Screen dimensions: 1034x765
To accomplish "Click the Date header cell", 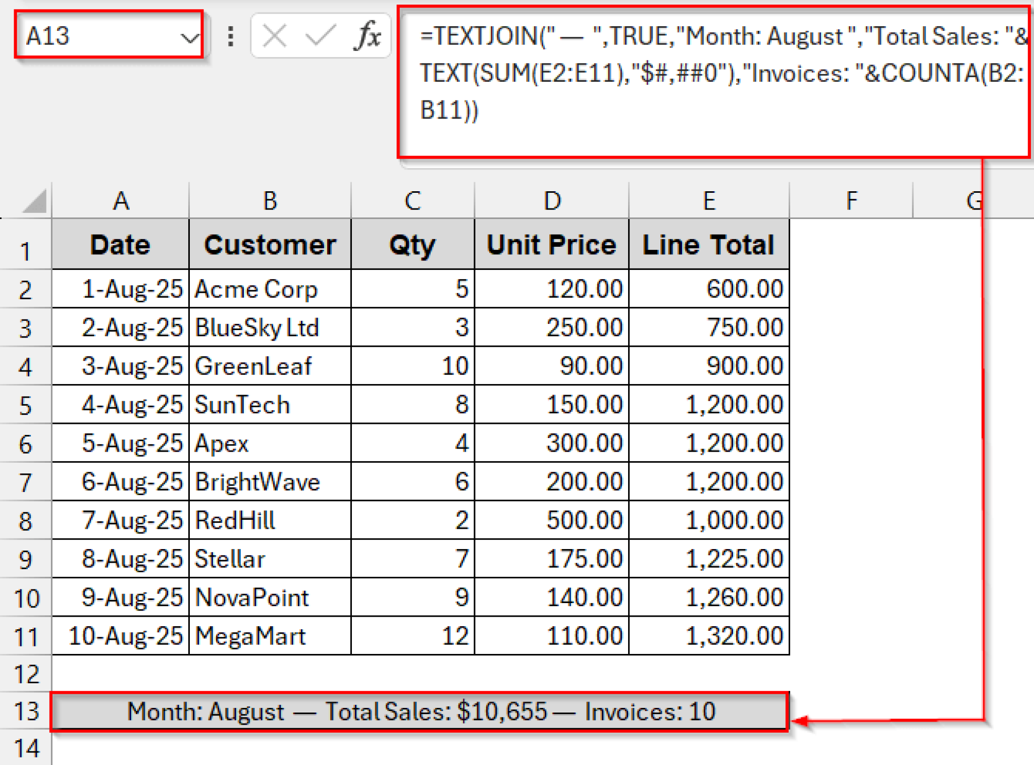I will click(121, 244).
